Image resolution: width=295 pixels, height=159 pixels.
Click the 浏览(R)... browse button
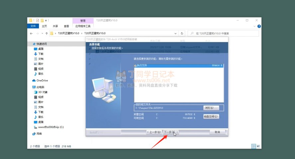[x=211, y=108]
